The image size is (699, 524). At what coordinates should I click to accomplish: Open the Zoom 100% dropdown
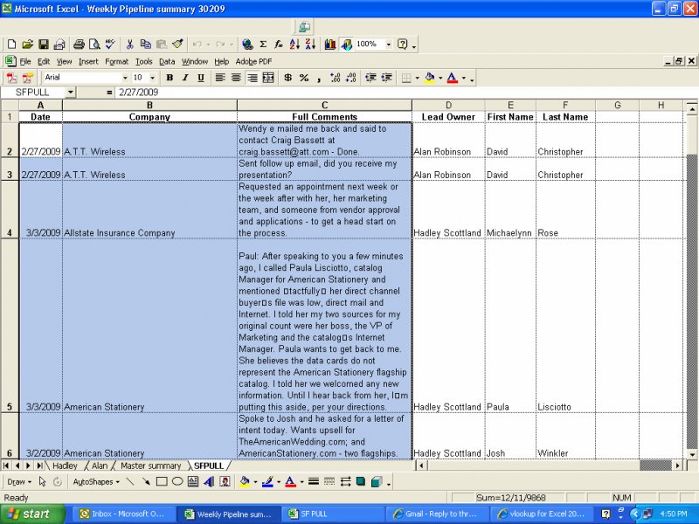pos(388,45)
